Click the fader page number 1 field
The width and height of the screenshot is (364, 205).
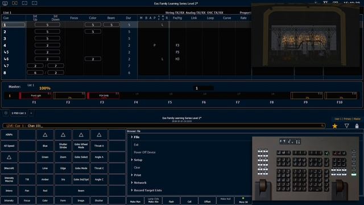[203, 88]
